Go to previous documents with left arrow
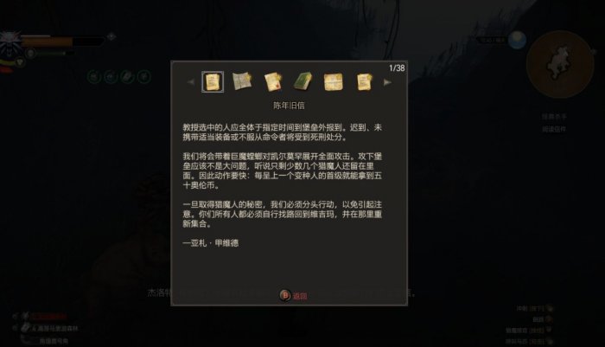 [x=191, y=82]
